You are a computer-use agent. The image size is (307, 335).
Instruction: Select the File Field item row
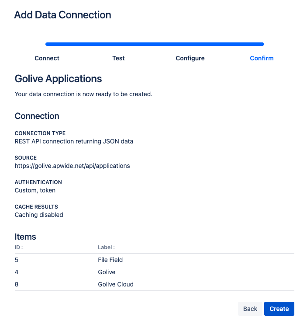point(110,260)
